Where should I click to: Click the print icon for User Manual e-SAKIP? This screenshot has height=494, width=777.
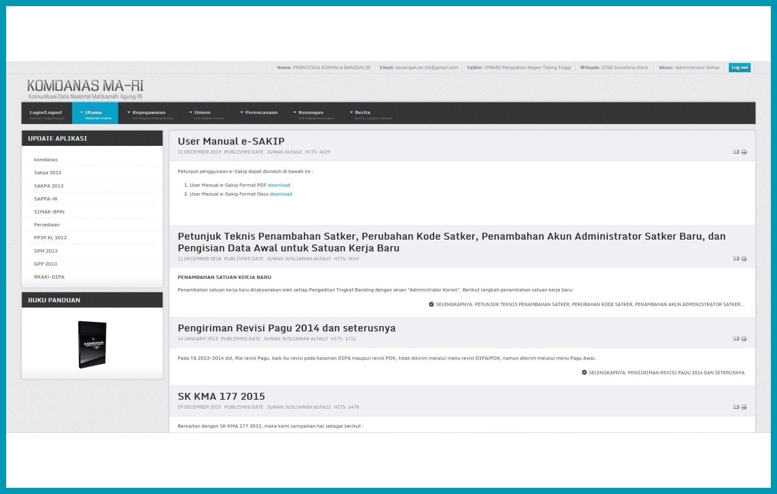click(x=744, y=152)
